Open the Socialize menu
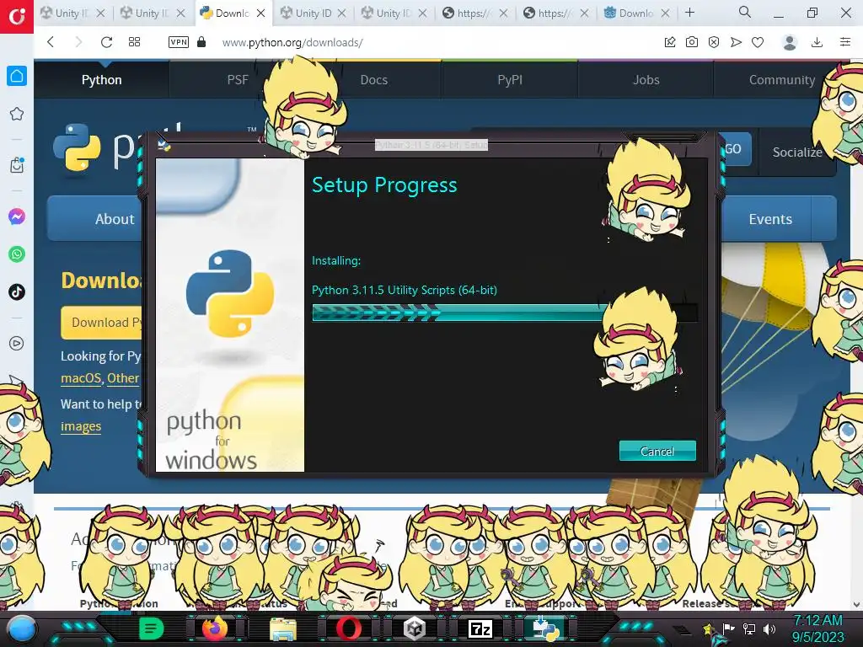The height and width of the screenshot is (647, 863). click(797, 152)
